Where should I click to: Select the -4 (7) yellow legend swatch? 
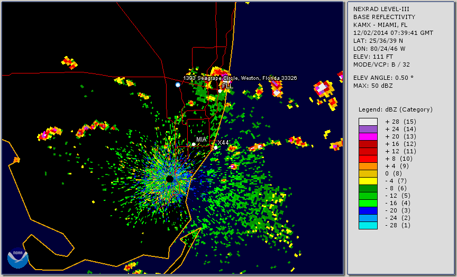[368, 181]
